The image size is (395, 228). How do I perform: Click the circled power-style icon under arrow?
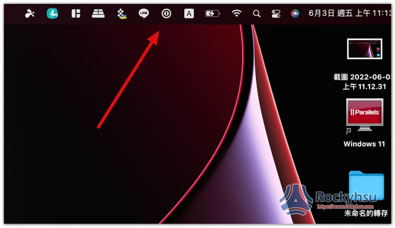click(166, 14)
